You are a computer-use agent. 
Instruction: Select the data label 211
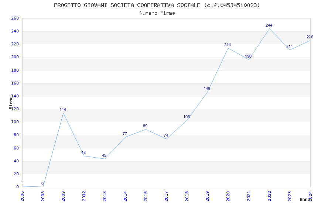tap(289, 47)
